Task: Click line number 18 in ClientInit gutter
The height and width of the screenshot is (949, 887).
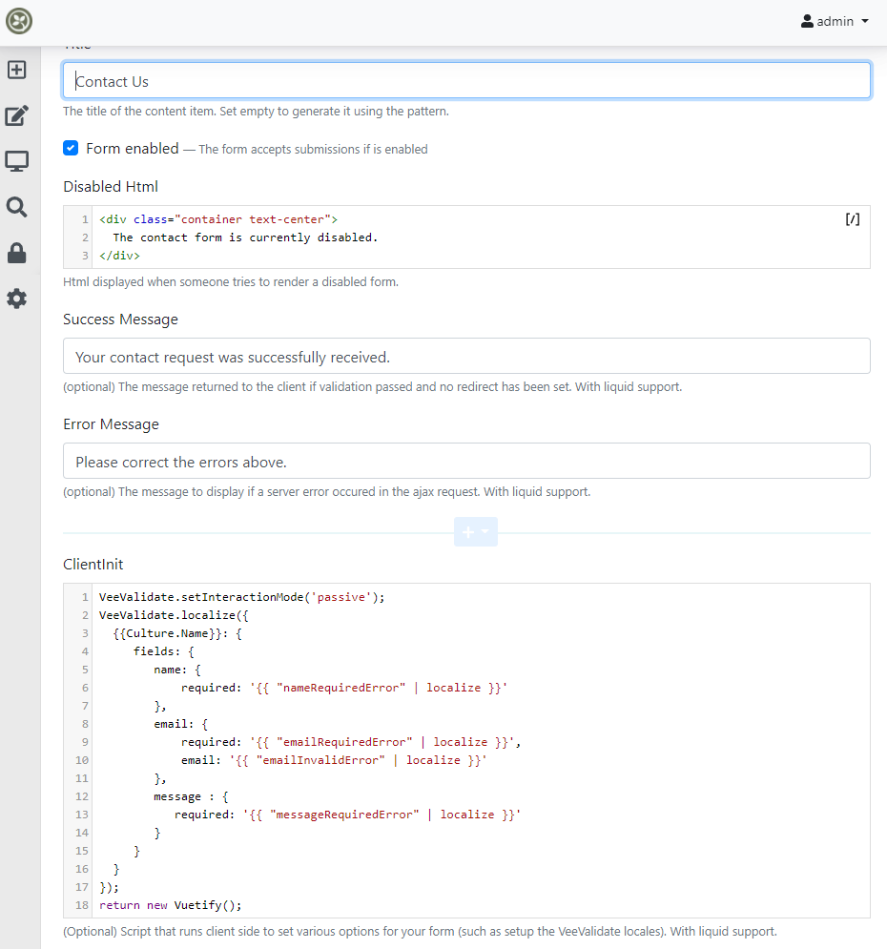Action: click(82, 905)
